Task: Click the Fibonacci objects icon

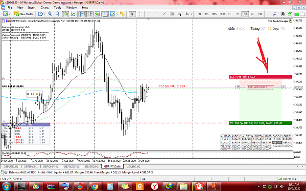Action: 187,14
